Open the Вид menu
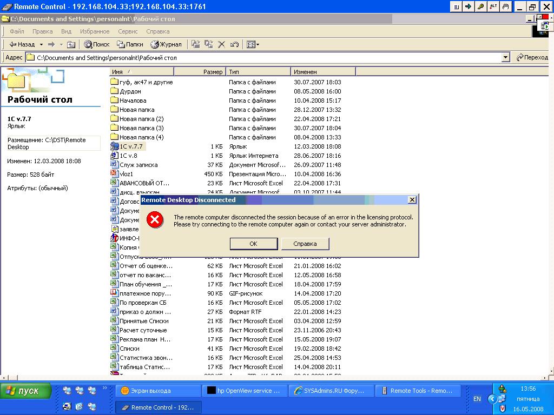The height and width of the screenshot is (415, 554). (66, 31)
